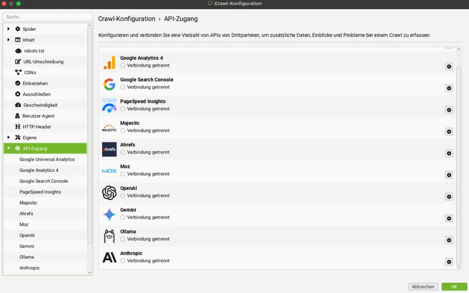Image resolution: width=469 pixels, height=293 pixels.
Task: Collapse the API-Zugang tree section
Action: [x=8, y=148]
